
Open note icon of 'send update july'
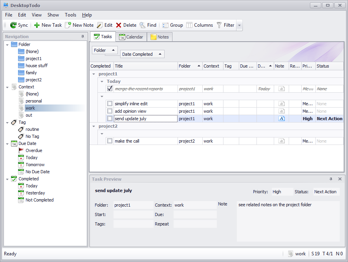[x=281, y=119]
